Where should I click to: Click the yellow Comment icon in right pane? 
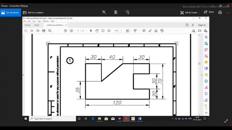coord(206,62)
